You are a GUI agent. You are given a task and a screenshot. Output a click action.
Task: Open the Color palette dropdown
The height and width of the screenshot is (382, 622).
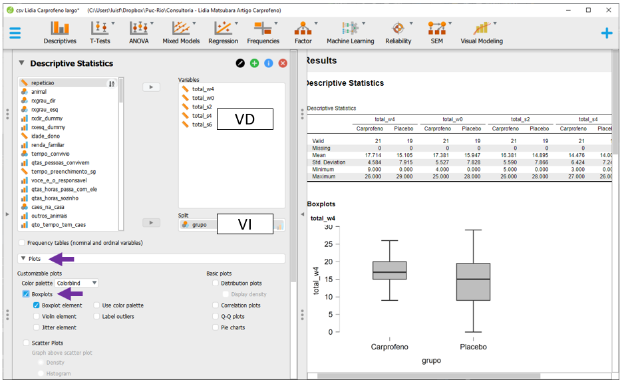tap(77, 283)
